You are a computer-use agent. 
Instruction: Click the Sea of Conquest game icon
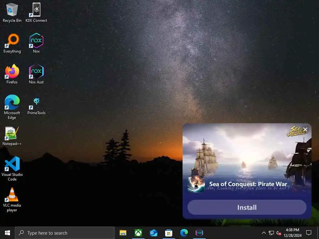[x=196, y=184]
